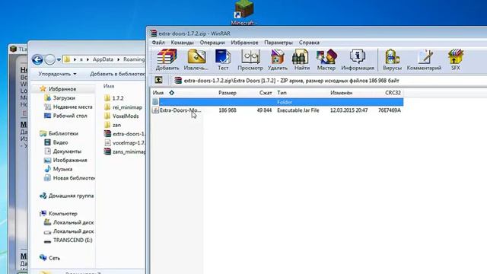The width and height of the screenshot is (487, 274).
Task: Click the Извлечь (Extract) toolbar icon
Action: 196,59
